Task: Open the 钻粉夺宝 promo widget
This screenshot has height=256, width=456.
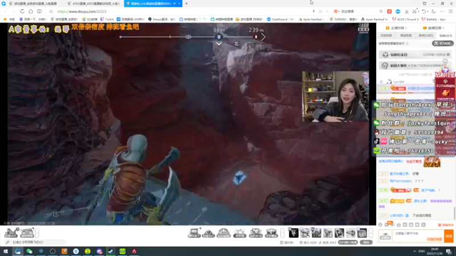Action: tap(445, 84)
